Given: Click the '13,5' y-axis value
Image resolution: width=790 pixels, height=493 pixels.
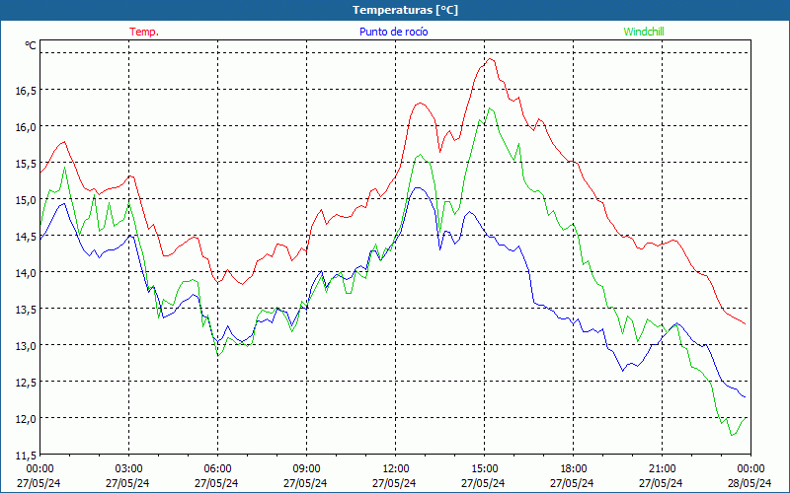Looking at the screenshot, I should click(x=26, y=310).
